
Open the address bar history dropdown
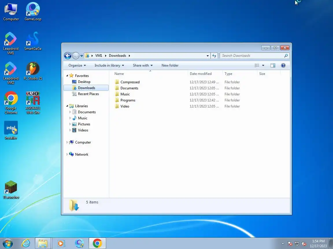click(208, 56)
